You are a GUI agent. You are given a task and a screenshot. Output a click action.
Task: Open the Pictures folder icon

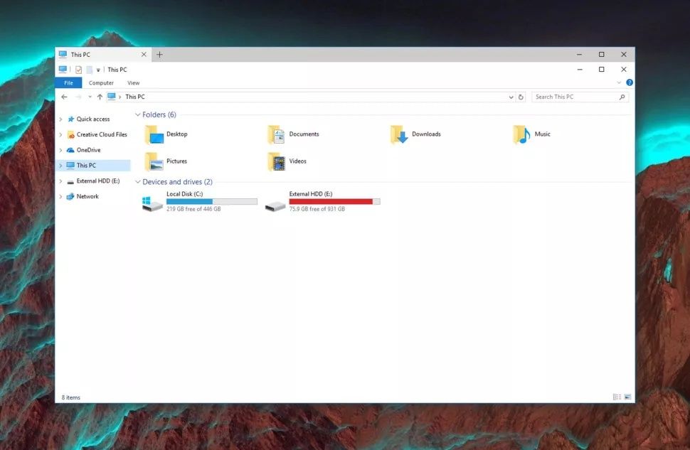coord(154,161)
